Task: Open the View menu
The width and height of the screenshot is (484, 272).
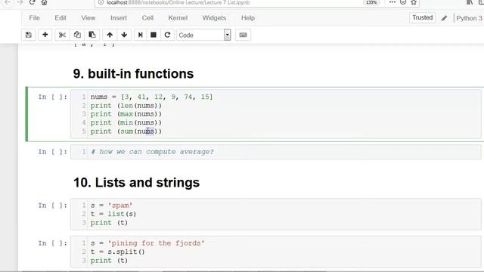Action: tap(88, 18)
